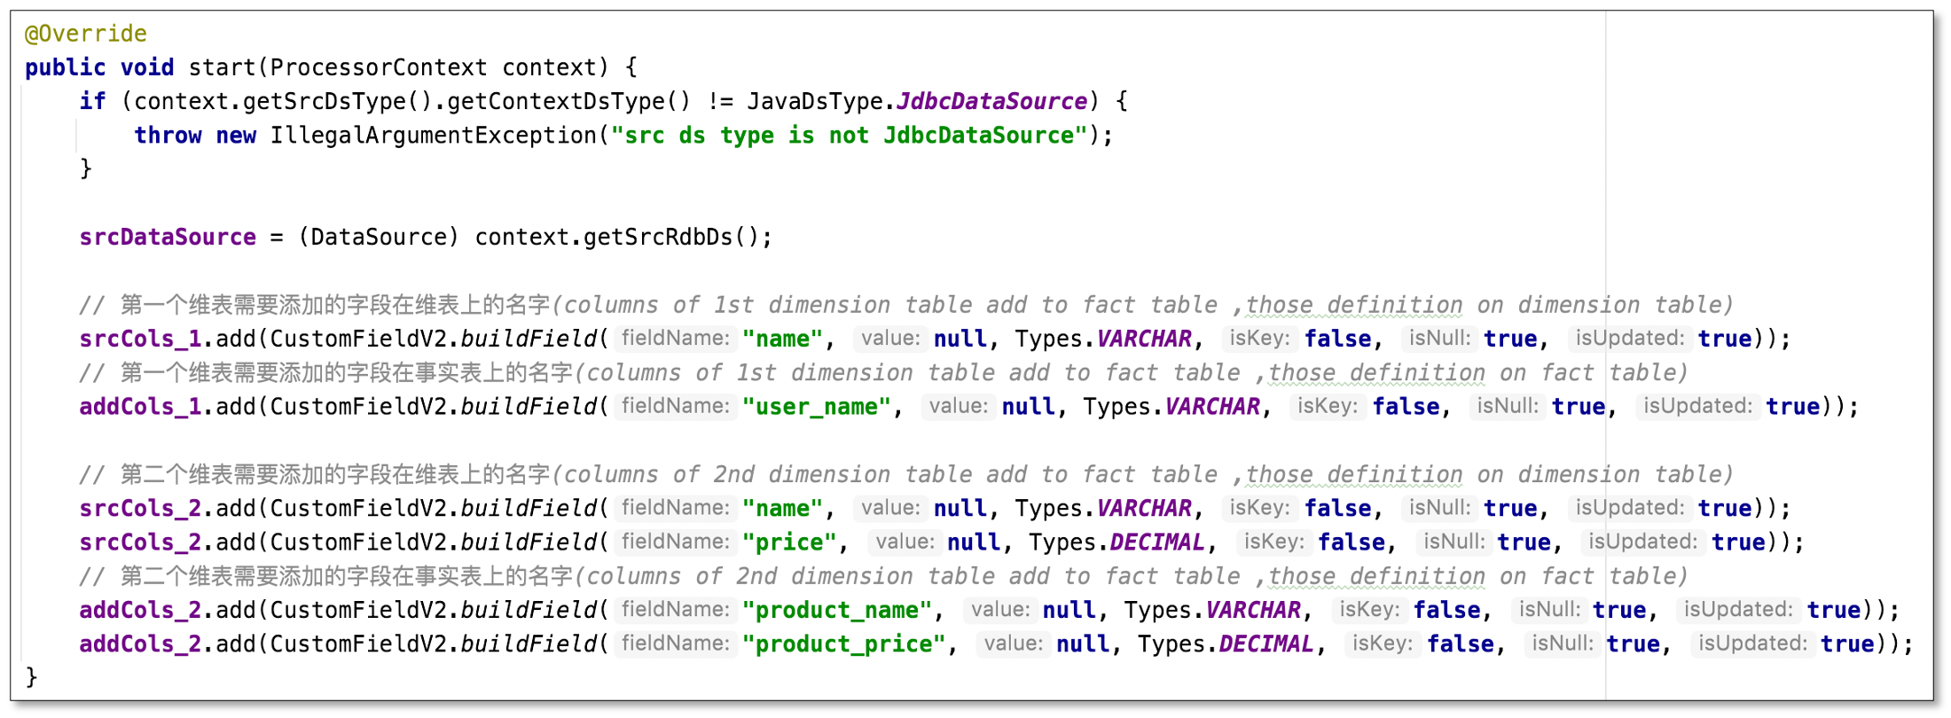This screenshot has height=718, width=1951.
Task: Click the isKey hint on product_name line
Action: point(1368,610)
